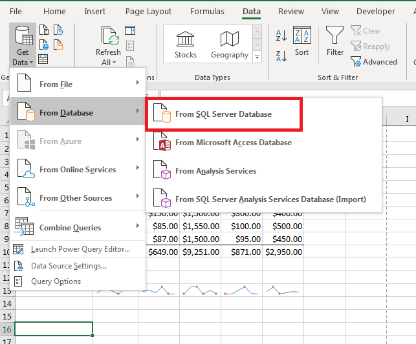Image resolution: width=416 pixels, height=344 pixels.
Task: Click the active cell in row 16
Action: [x=54, y=329]
